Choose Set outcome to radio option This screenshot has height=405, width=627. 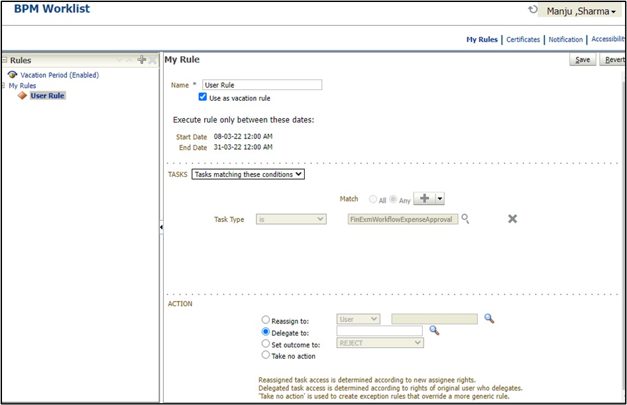266,343
